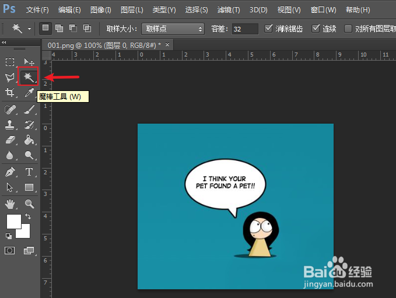
Task: Enable the 对所有图层取样 checkbox
Action: pos(348,29)
